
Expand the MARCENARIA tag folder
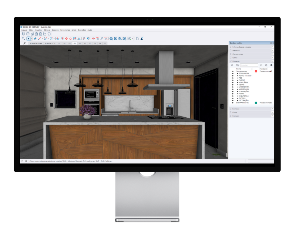(237, 89)
